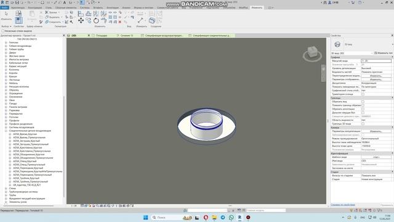Expand the Колонны tree node
This screenshot has height=222, width=394.
[6, 70]
